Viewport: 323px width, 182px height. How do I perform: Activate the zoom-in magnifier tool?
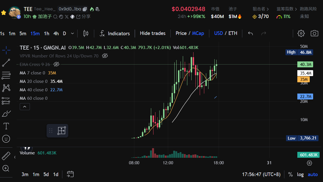click(x=6, y=168)
